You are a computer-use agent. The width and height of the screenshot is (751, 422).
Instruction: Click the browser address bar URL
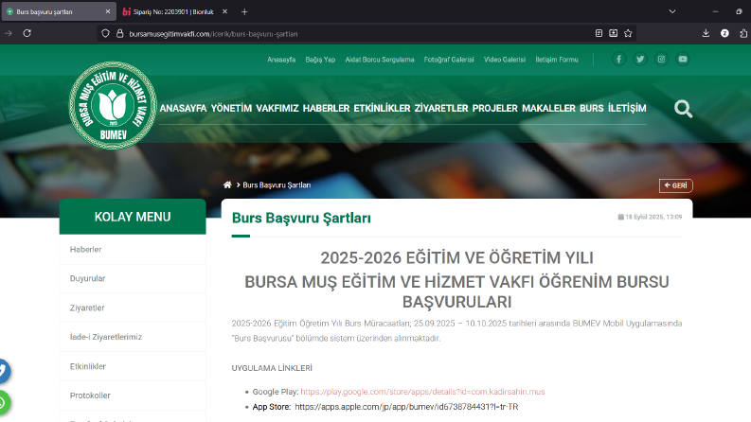213,34
